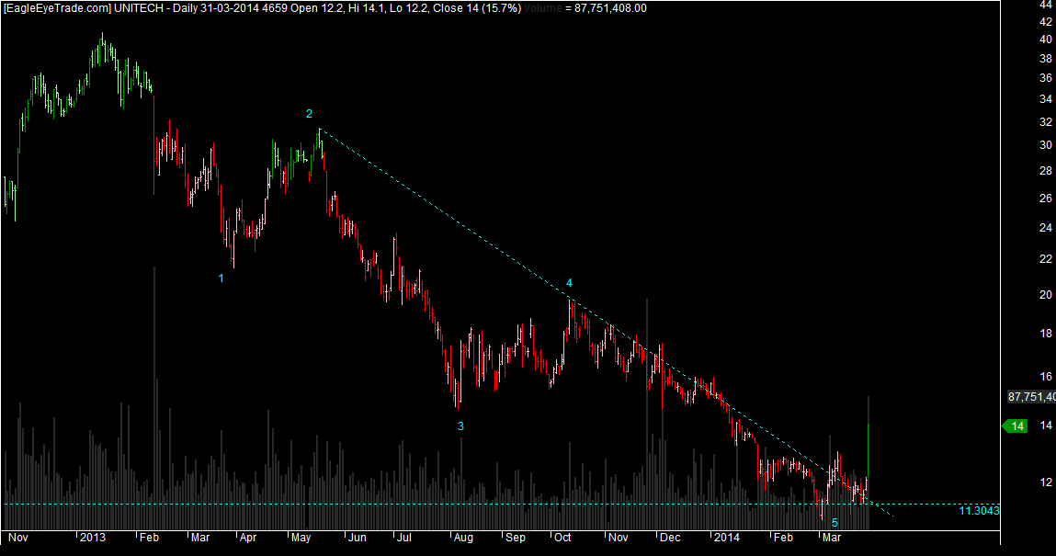Click the 44 price axis label
The image size is (1056, 556).
1046,4
